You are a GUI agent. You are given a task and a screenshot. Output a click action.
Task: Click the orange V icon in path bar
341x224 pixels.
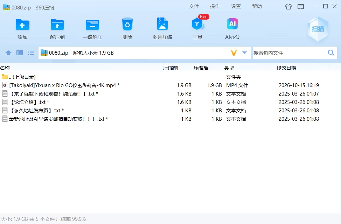tap(234, 52)
